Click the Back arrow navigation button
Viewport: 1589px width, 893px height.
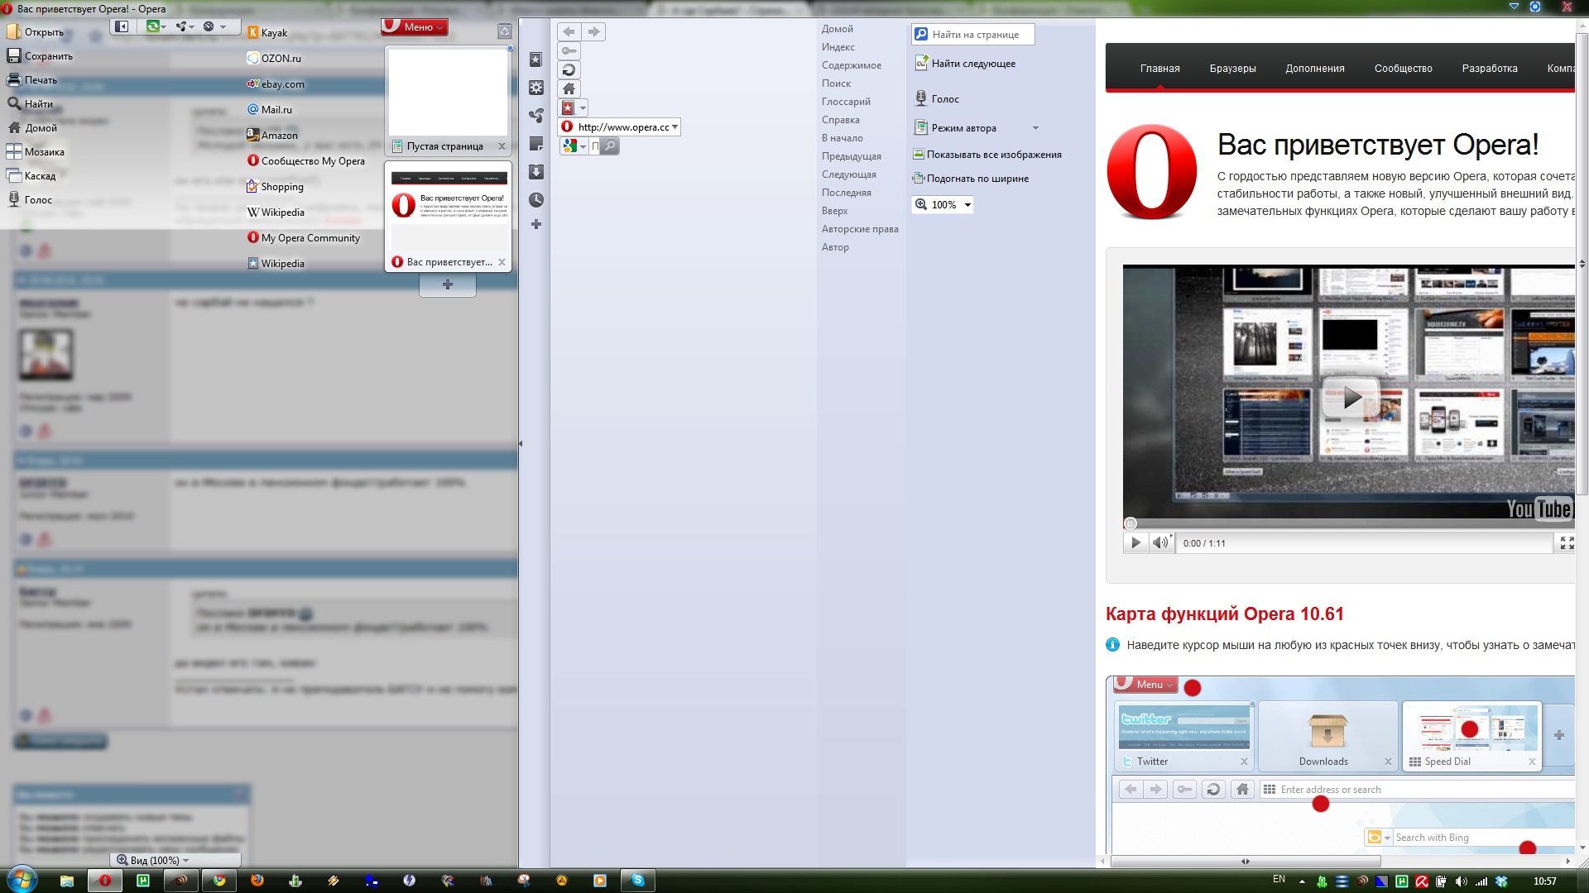569,31
